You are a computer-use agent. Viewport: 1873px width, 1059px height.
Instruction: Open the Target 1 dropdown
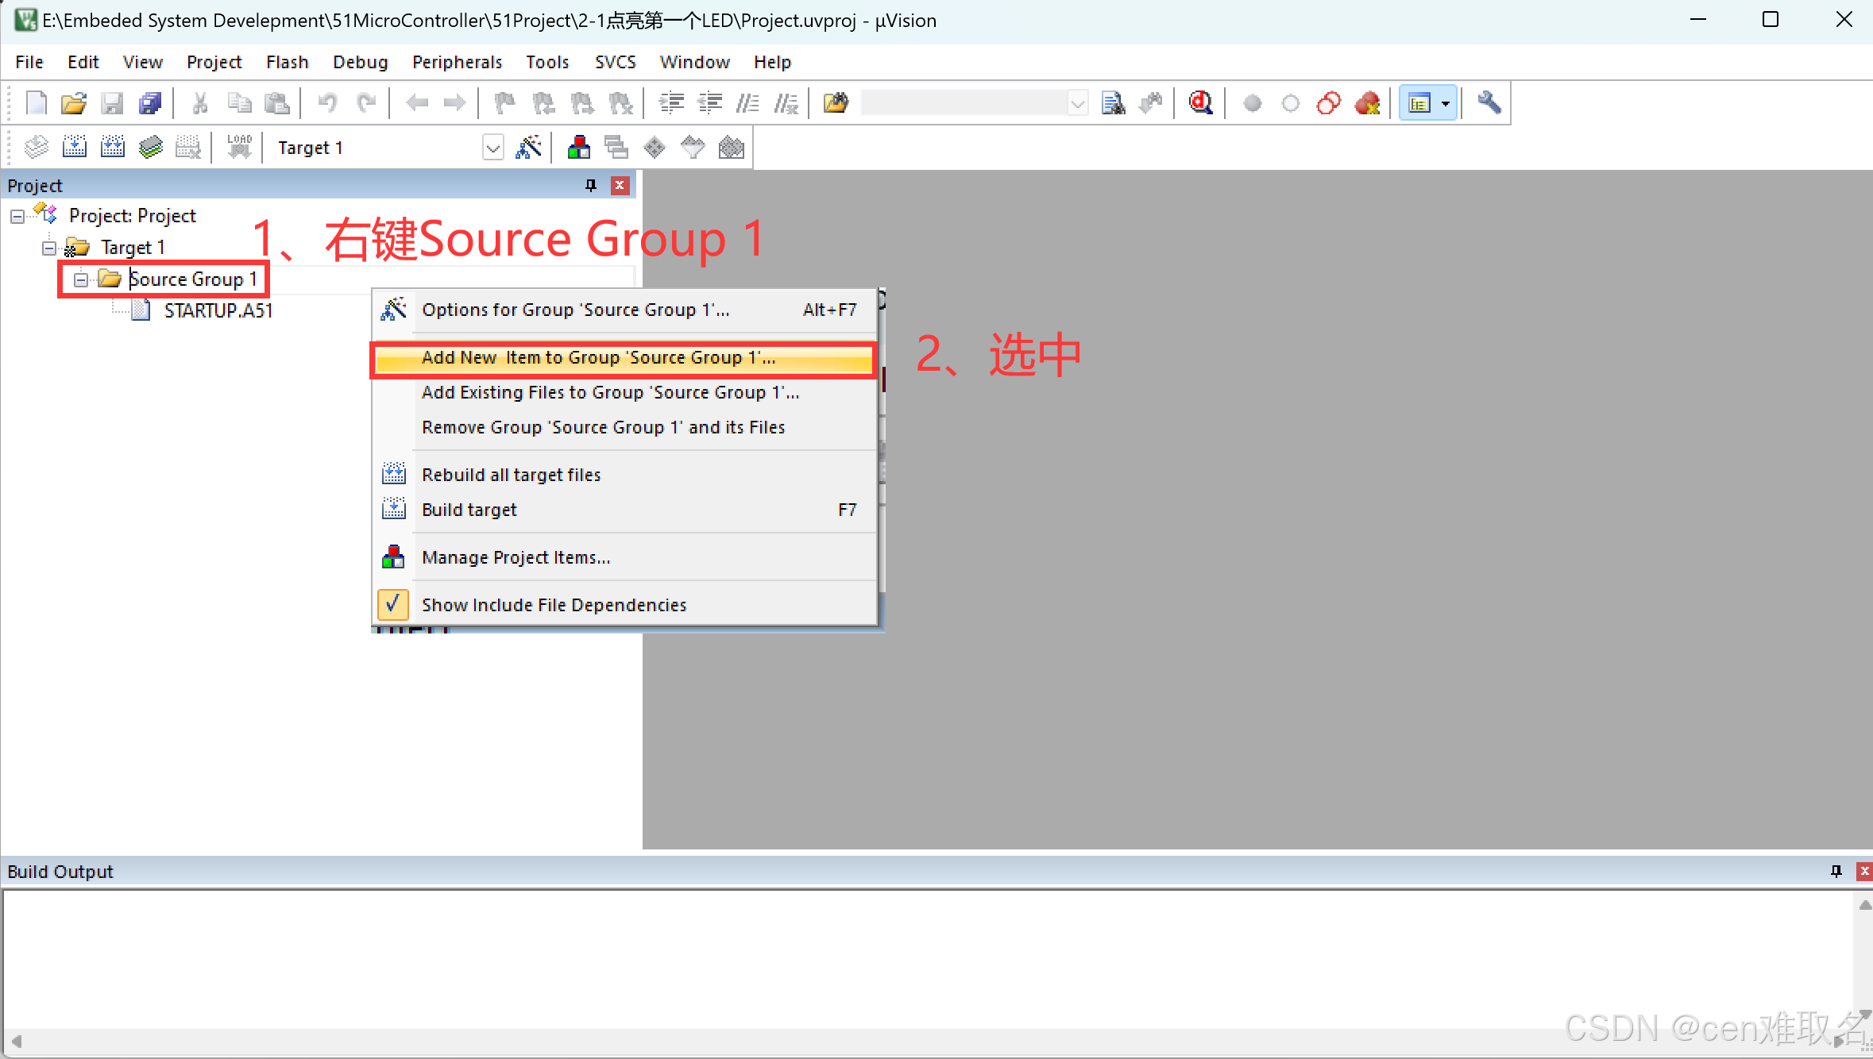click(492, 148)
